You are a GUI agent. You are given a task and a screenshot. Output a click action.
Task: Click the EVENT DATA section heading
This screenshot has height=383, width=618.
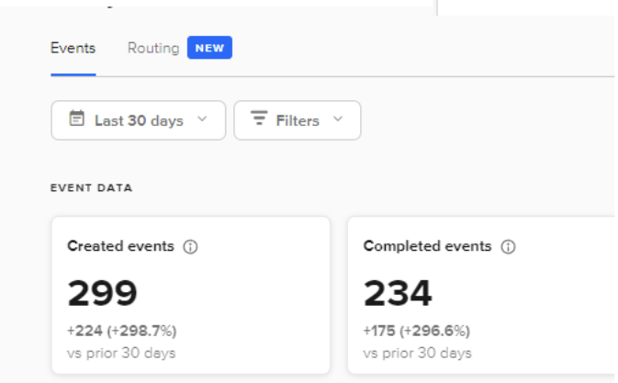[x=91, y=188]
